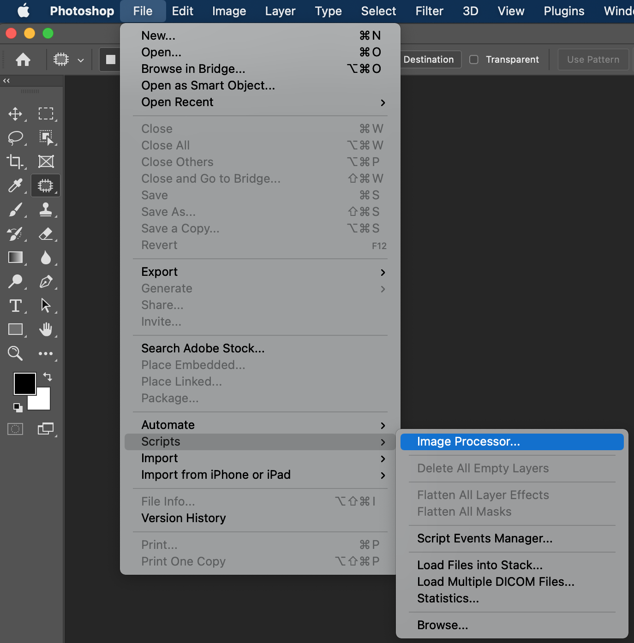Expand the Open Recent submenu

pyautogui.click(x=260, y=102)
